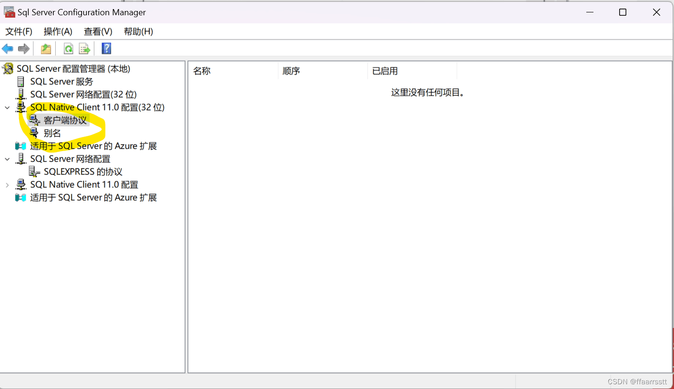This screenshot has height=389, width=674.
Task: Collapse SQL Native Client 11.0 配置(32 位) node
Action: click(x=7, y=108)
